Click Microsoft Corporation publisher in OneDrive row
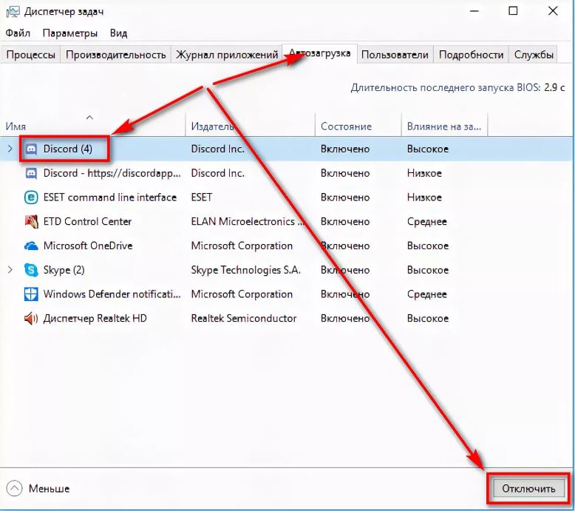Image resolution: width=575 pixels, height=511 pixels. (x=242, y=246)
